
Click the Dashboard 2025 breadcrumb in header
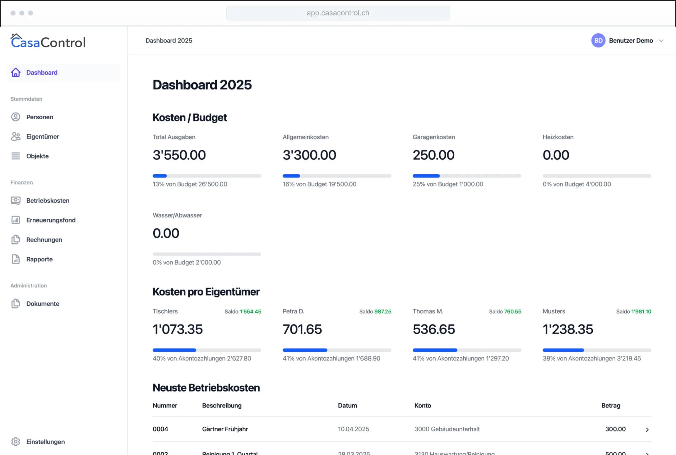click(169, 41)
